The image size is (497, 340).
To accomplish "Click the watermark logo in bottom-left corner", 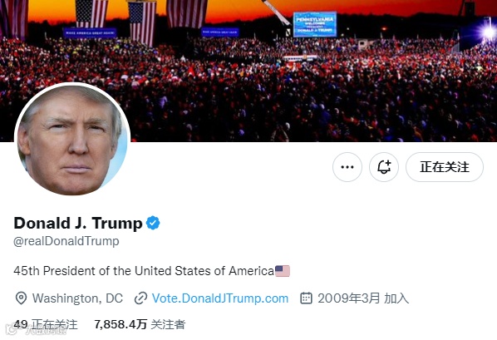I will point(37,330).
